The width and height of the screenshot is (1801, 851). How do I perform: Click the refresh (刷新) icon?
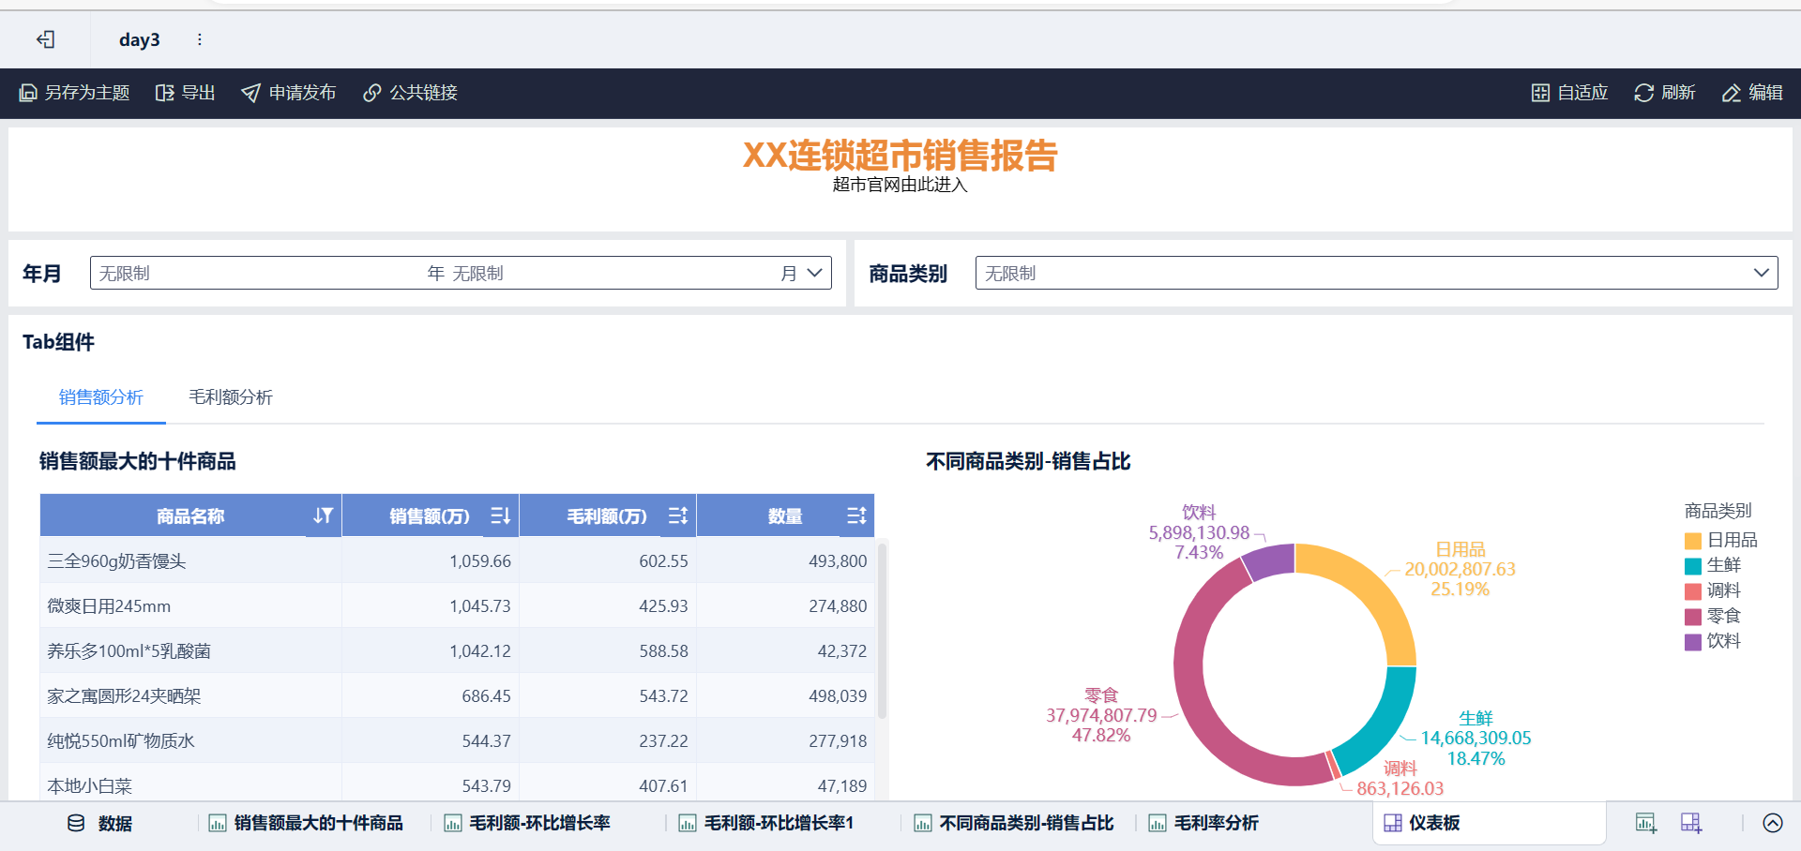(x=1643, y=93)
